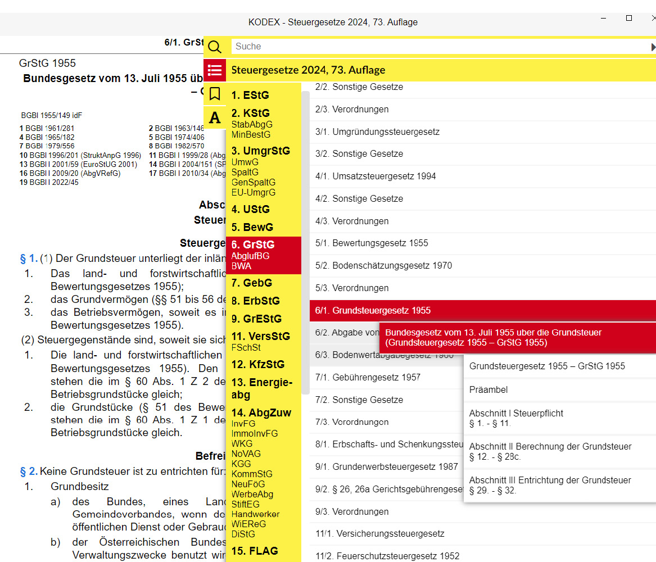The image size is (656, 562).
Task: Open 7. GebG in the sidebar
Action: pyautogui.click(x=252, y=283)
